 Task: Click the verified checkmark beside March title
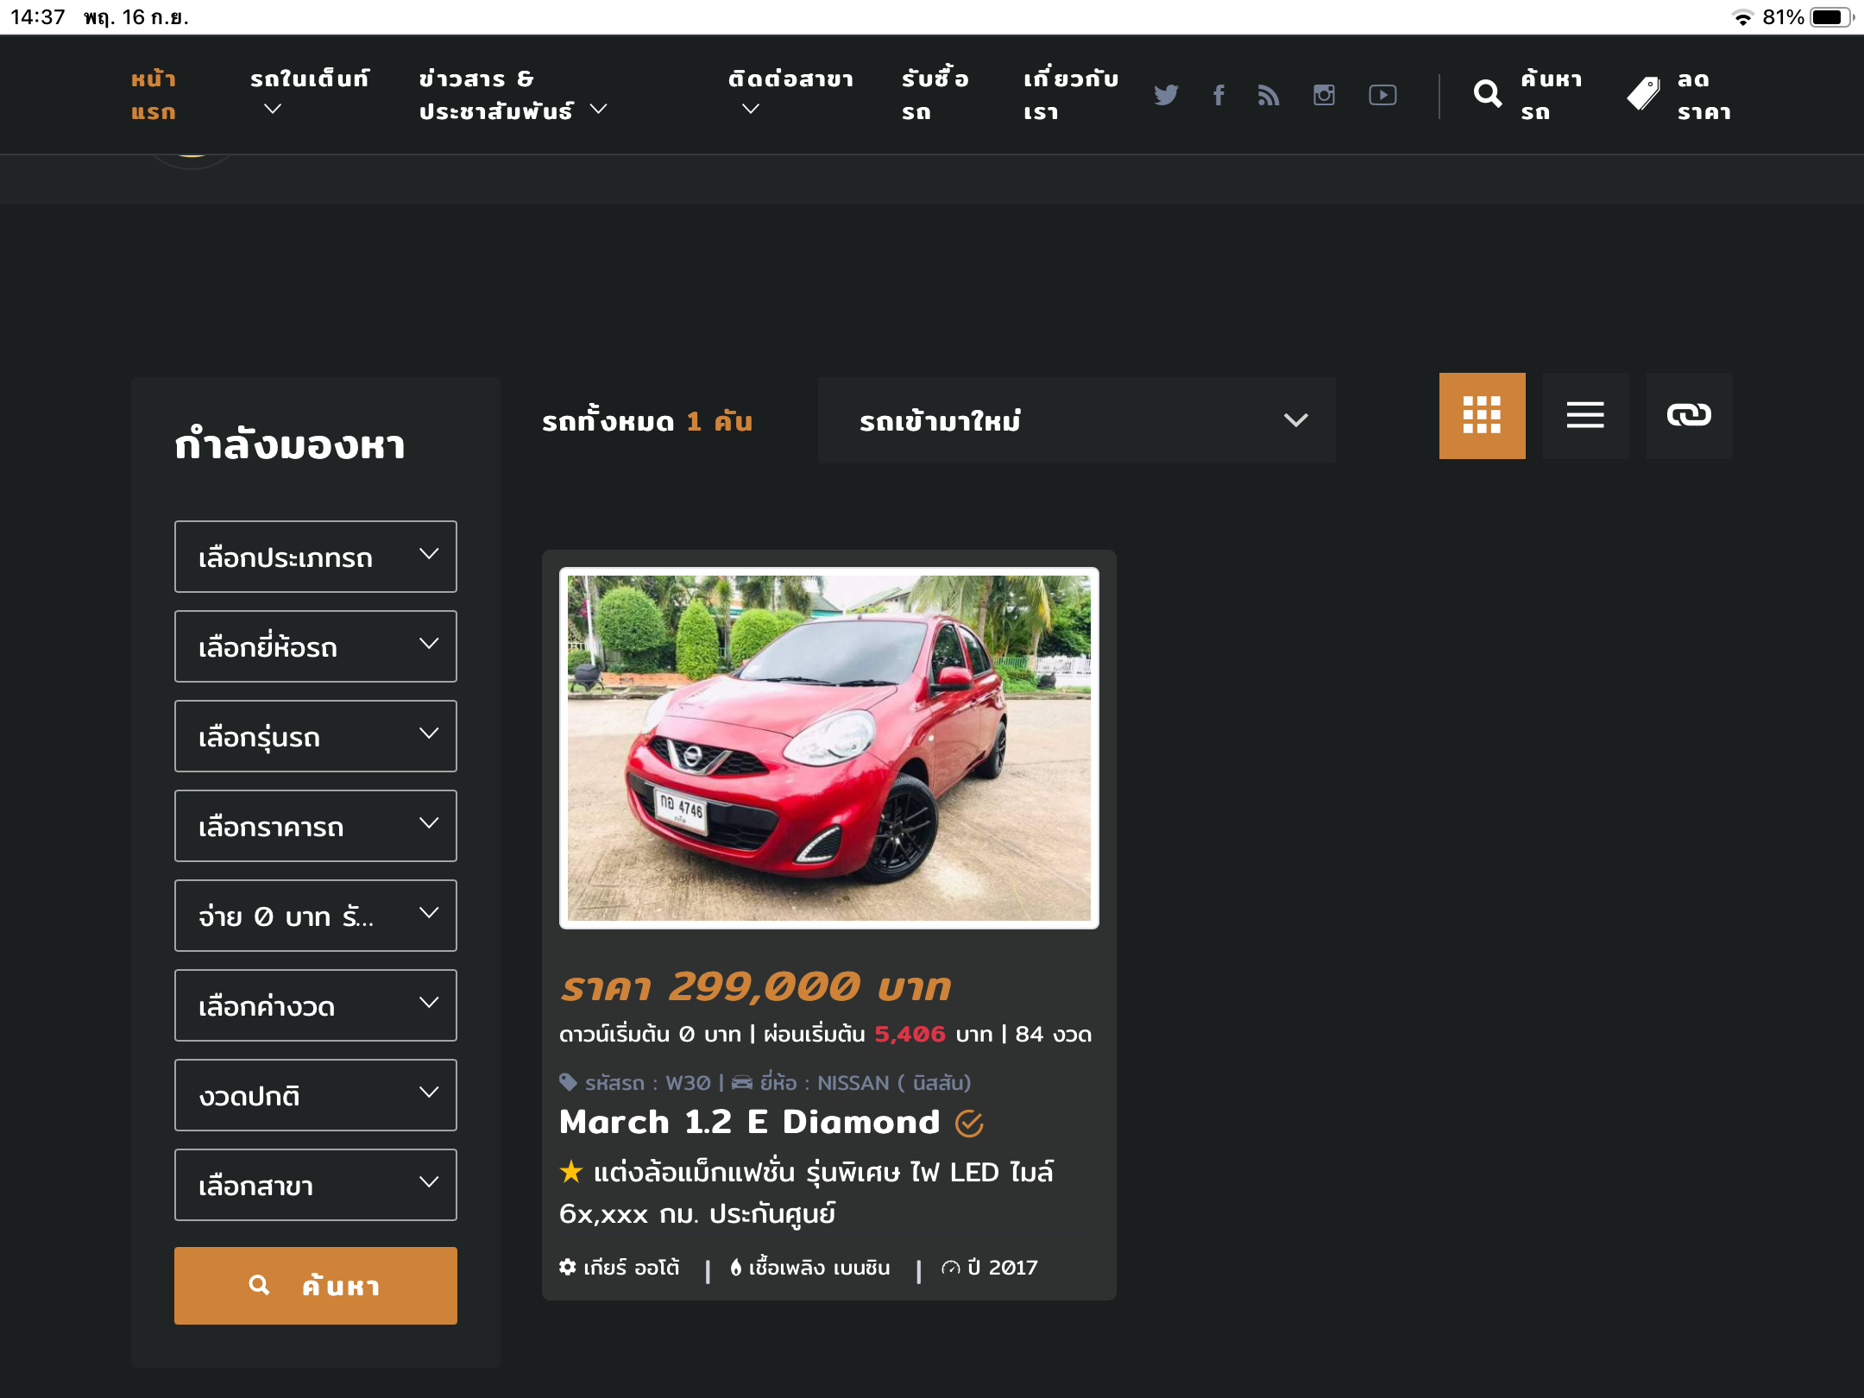[x=969, y=1123]
